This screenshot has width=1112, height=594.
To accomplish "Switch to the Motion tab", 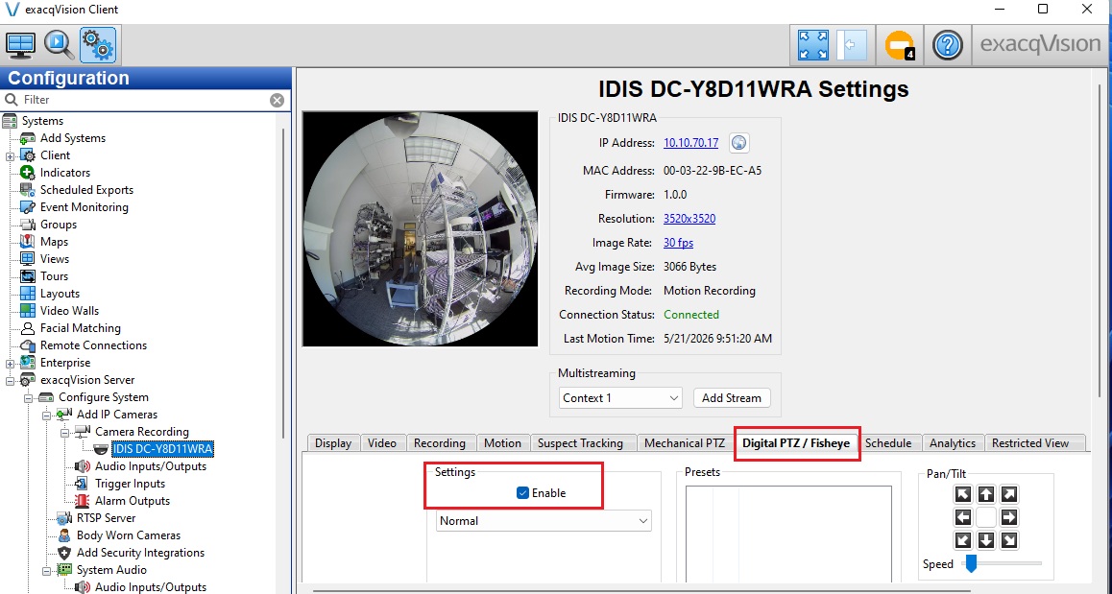I will (x=502, y=443).
